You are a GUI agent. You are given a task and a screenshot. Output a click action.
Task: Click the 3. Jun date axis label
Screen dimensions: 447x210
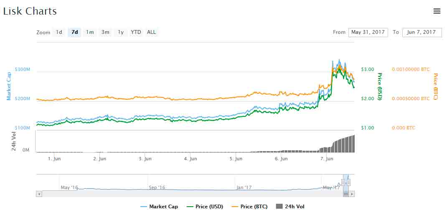point(145,159)
